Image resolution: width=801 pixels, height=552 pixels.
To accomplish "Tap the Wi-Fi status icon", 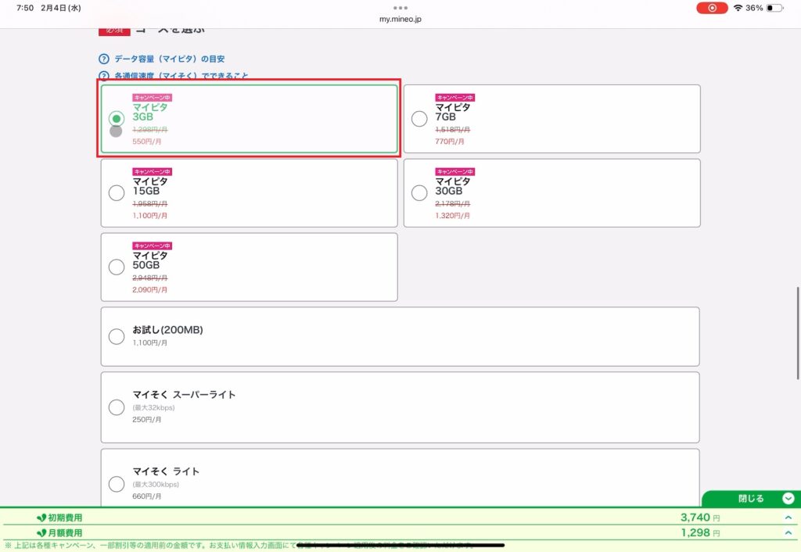I will (737, 8).
